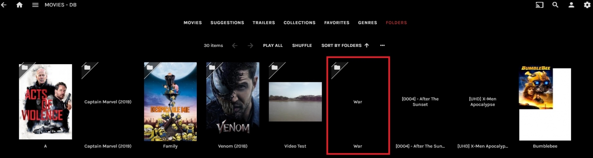The image size is (593, 158).
Task: Click the Video Test title
Action: pyautogui.click(x=295, y=146)
